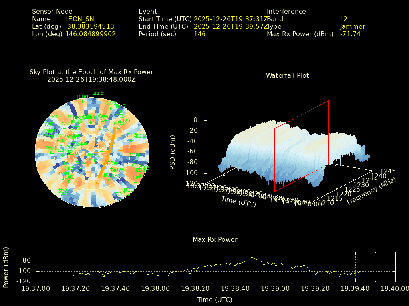Click the Period value 146
Viewport: 409px width, 306px height.
[200, 34]
